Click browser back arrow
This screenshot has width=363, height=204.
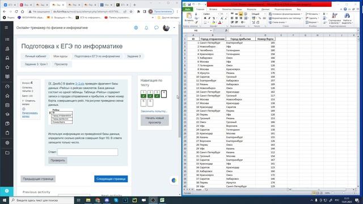tap(4, 11)
